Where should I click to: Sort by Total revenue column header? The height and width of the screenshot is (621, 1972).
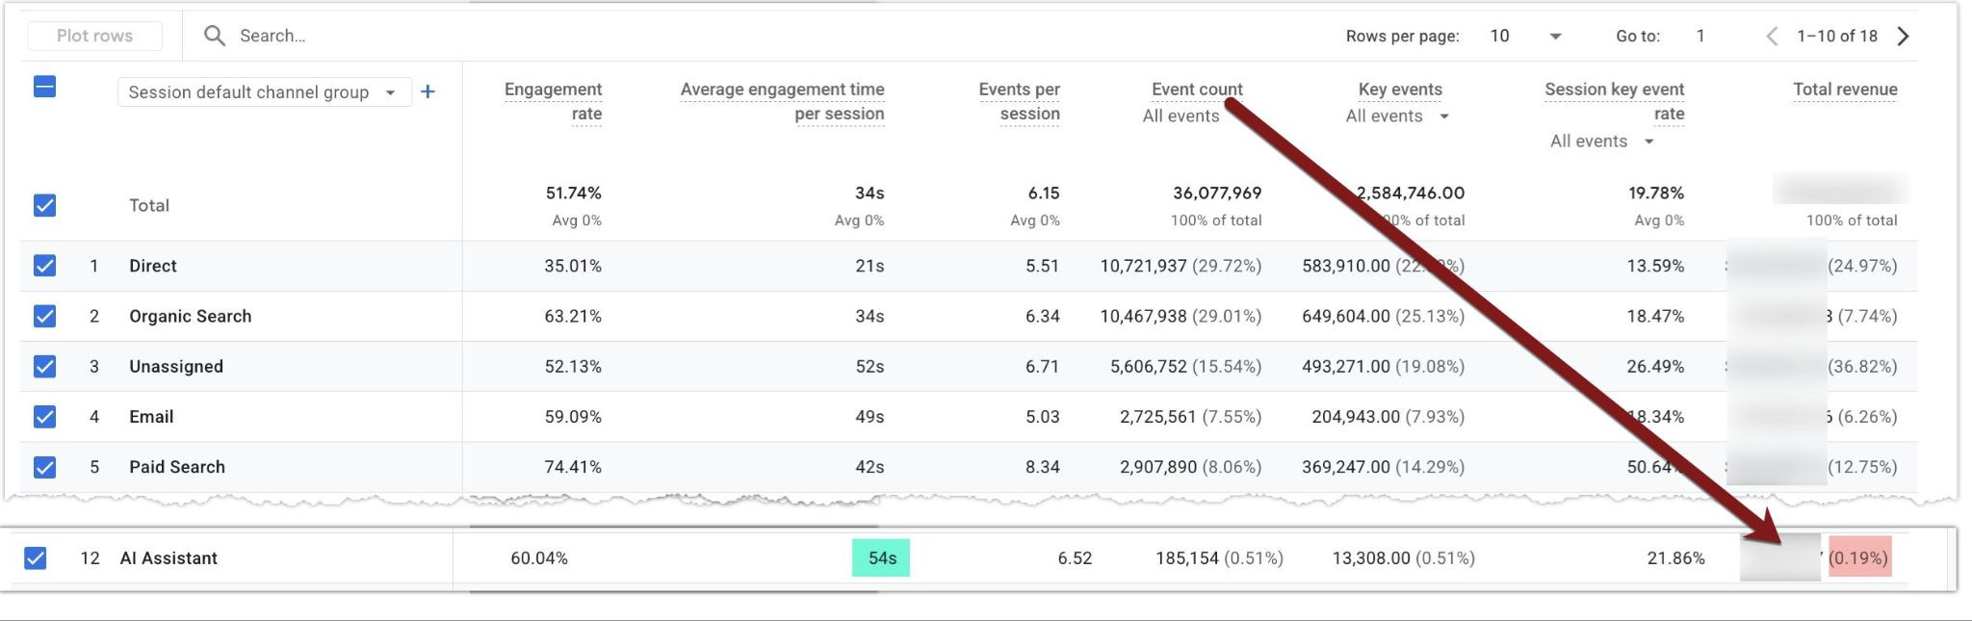click(x=1845, y=90)
